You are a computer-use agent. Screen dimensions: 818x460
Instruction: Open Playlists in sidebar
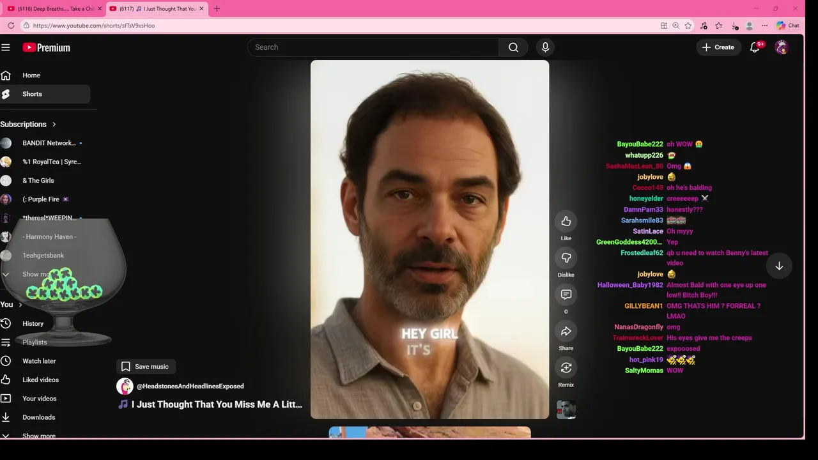coord(45,342)
